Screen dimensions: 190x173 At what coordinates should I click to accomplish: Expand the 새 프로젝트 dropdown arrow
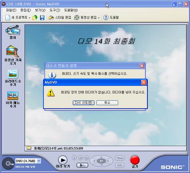coord(30,18)
